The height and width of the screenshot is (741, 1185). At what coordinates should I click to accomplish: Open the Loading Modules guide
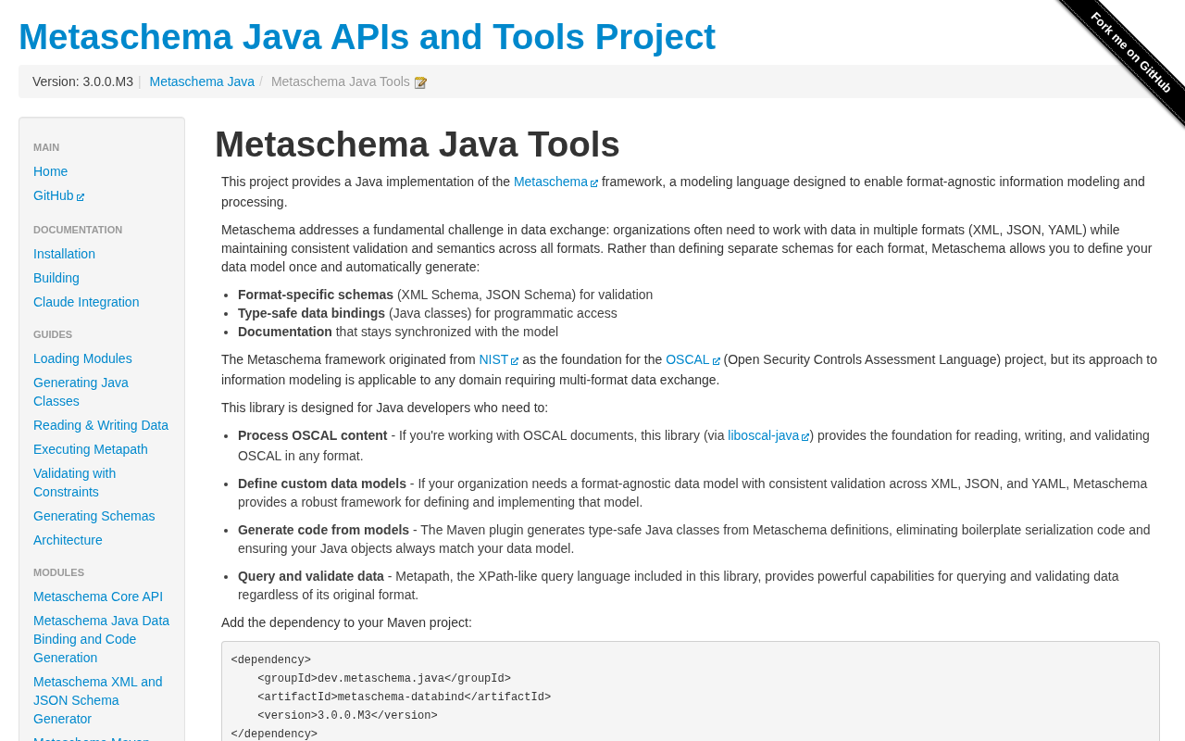click(82, 358)
